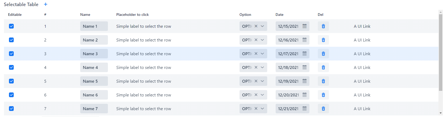This screenshot has height=117, width=445.
Task: Open the calendar icon for 12/18/2021
Action: click(x=304, y=67)
